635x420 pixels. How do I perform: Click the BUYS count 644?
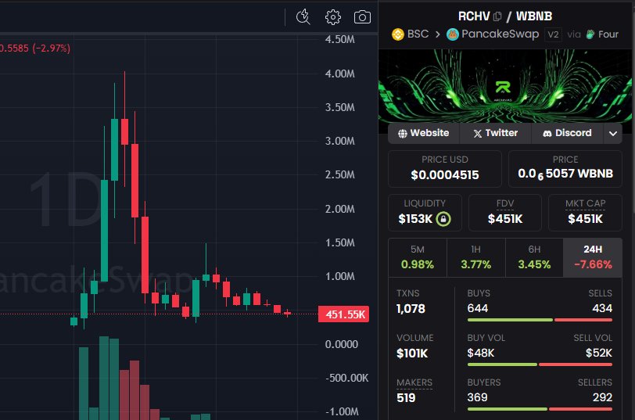click(478, 309)
